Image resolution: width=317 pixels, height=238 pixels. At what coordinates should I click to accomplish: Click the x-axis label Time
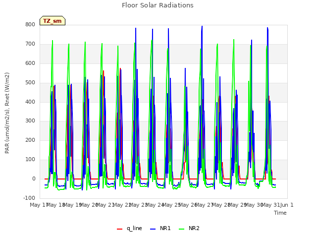pyautogui.click(x=280, y=213)
